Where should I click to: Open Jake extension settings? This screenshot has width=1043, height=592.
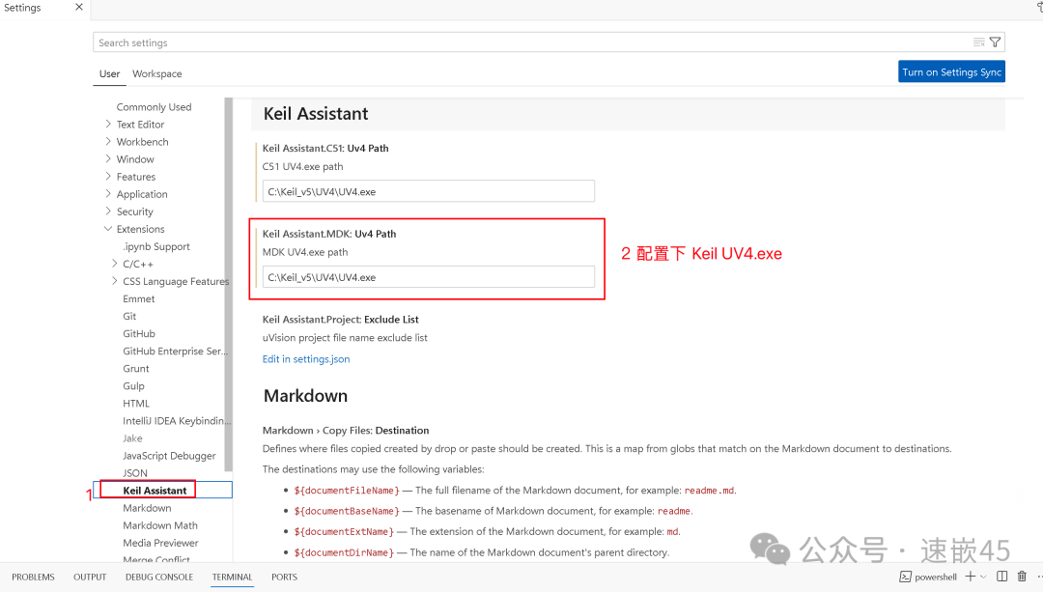pos(132,438)
